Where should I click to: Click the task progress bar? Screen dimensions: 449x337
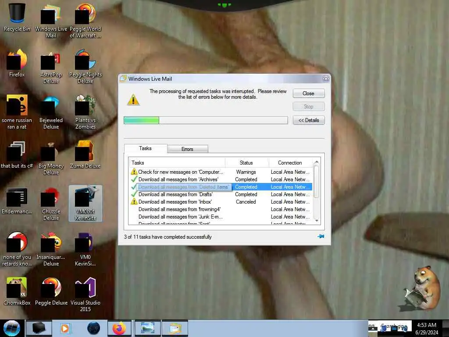coord(206,120)
